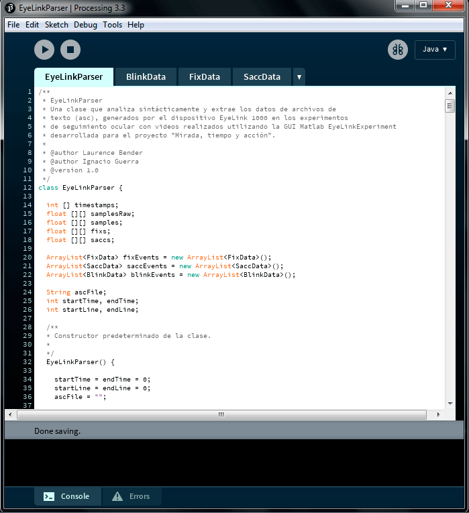Stop the running sketch
The width and height of the screenshot is (469, 513).
coord(70,50)
